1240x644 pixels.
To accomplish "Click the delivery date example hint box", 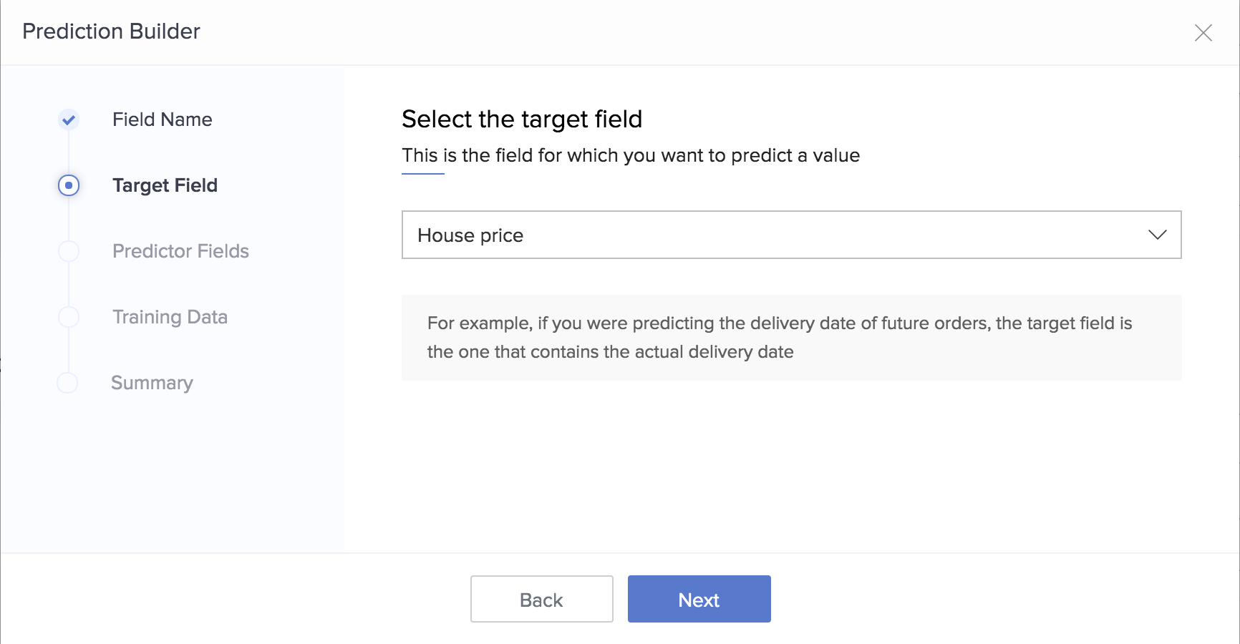I will (792, 338).
